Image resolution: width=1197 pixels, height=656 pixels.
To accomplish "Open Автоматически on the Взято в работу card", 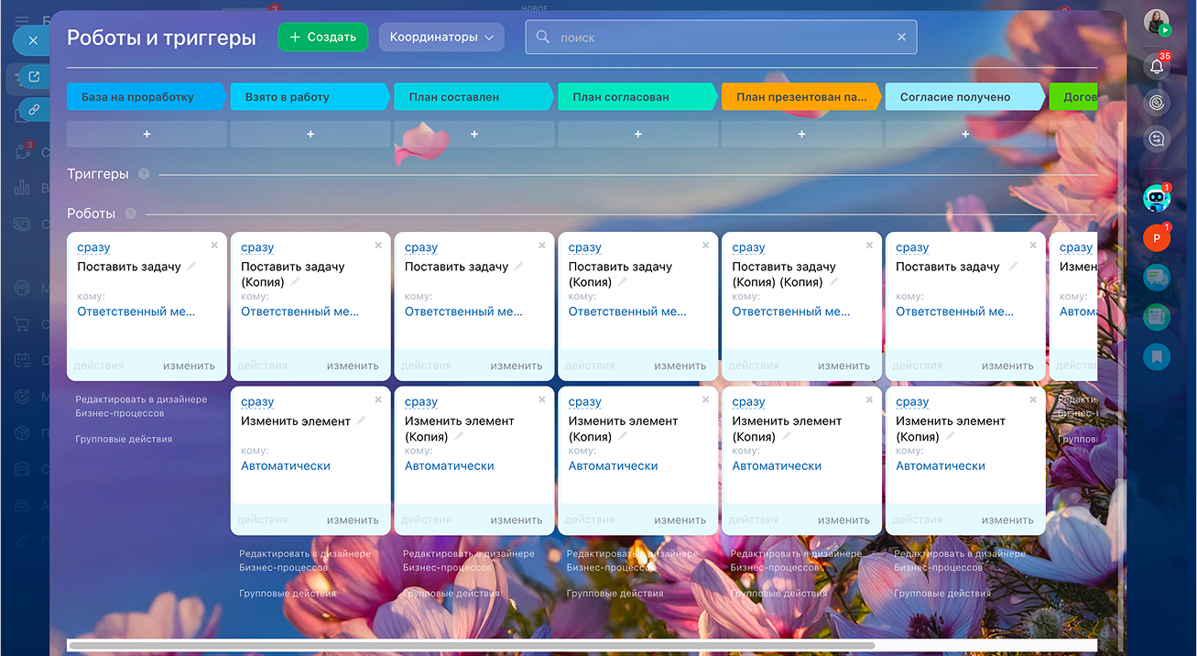I will (x=286, y=465).
